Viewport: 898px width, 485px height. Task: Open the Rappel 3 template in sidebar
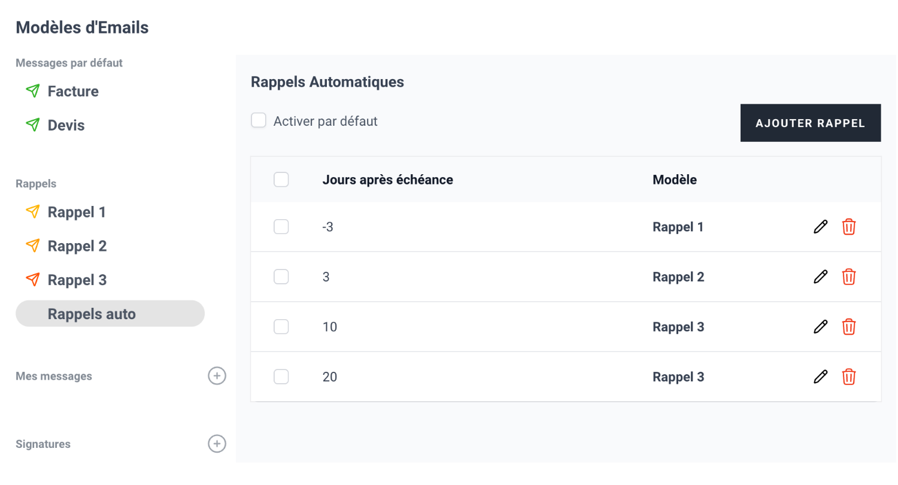(77, 280)
